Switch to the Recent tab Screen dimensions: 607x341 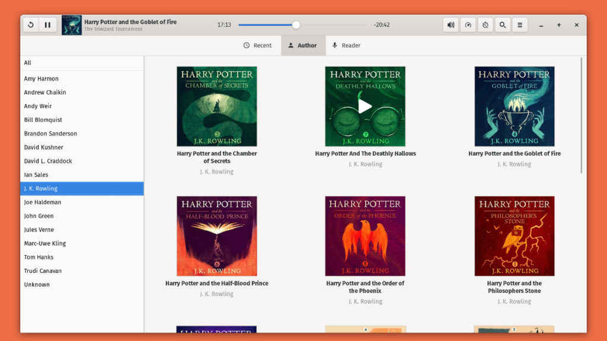pyautogui.click(x=258, y=45)
